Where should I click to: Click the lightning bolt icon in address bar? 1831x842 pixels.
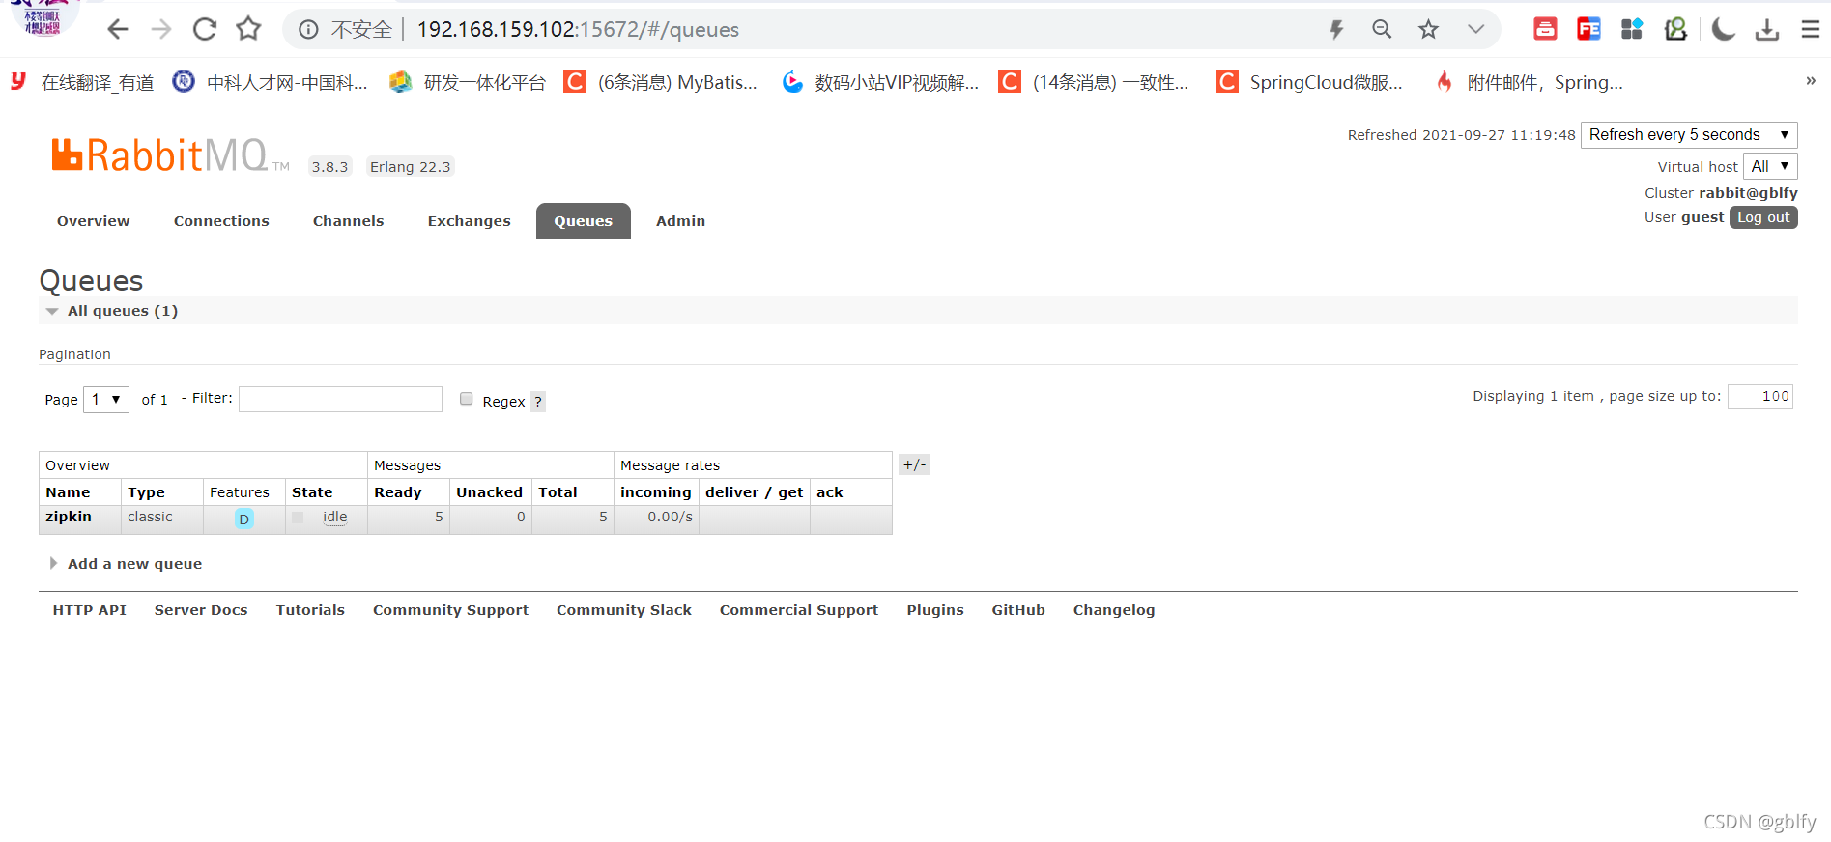1336,30
